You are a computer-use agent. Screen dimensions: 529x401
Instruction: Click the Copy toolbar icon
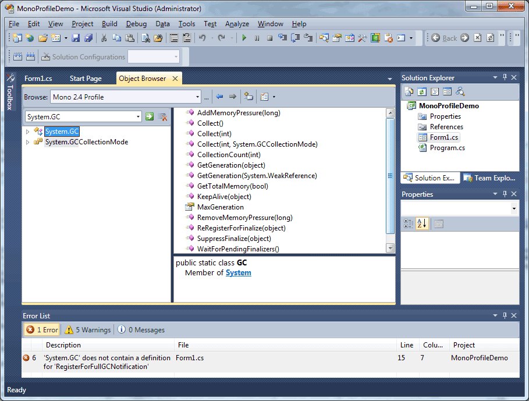(117, 38)
